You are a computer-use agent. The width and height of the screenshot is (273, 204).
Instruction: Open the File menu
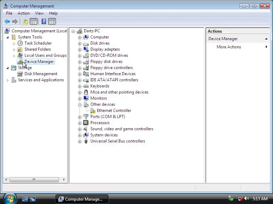(9, 13)
